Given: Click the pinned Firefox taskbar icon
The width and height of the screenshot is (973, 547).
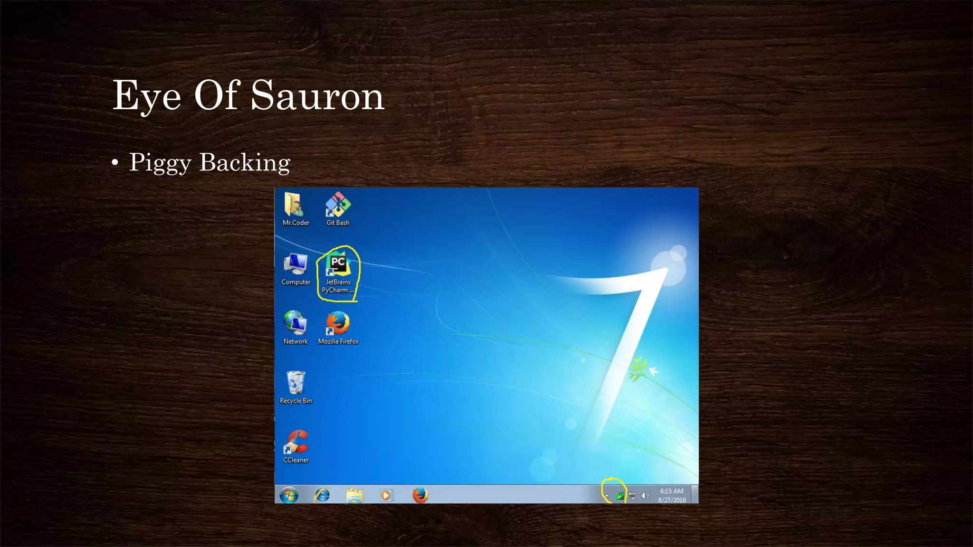Looking at the screenshot, I should click(x=420, y=495).
